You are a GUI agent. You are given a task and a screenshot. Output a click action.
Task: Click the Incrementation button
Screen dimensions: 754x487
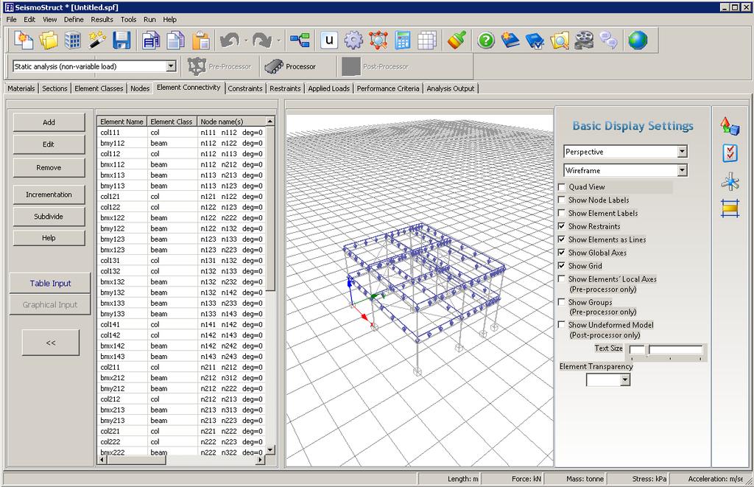[49, 195]
